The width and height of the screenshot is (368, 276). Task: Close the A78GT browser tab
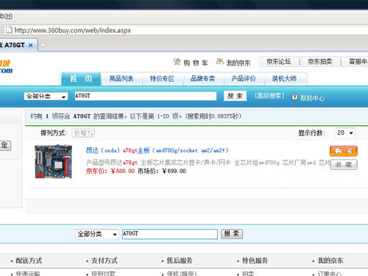coord(31,45)
